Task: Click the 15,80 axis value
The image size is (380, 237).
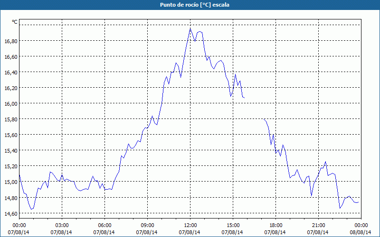Action: [11, 119]
